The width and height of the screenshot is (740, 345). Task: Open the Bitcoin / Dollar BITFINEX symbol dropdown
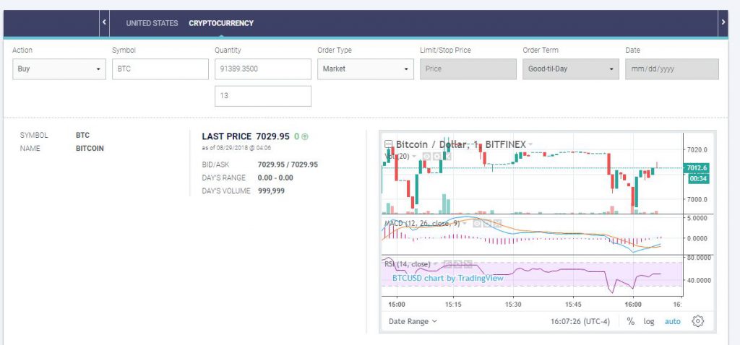[x=530, y=144]
